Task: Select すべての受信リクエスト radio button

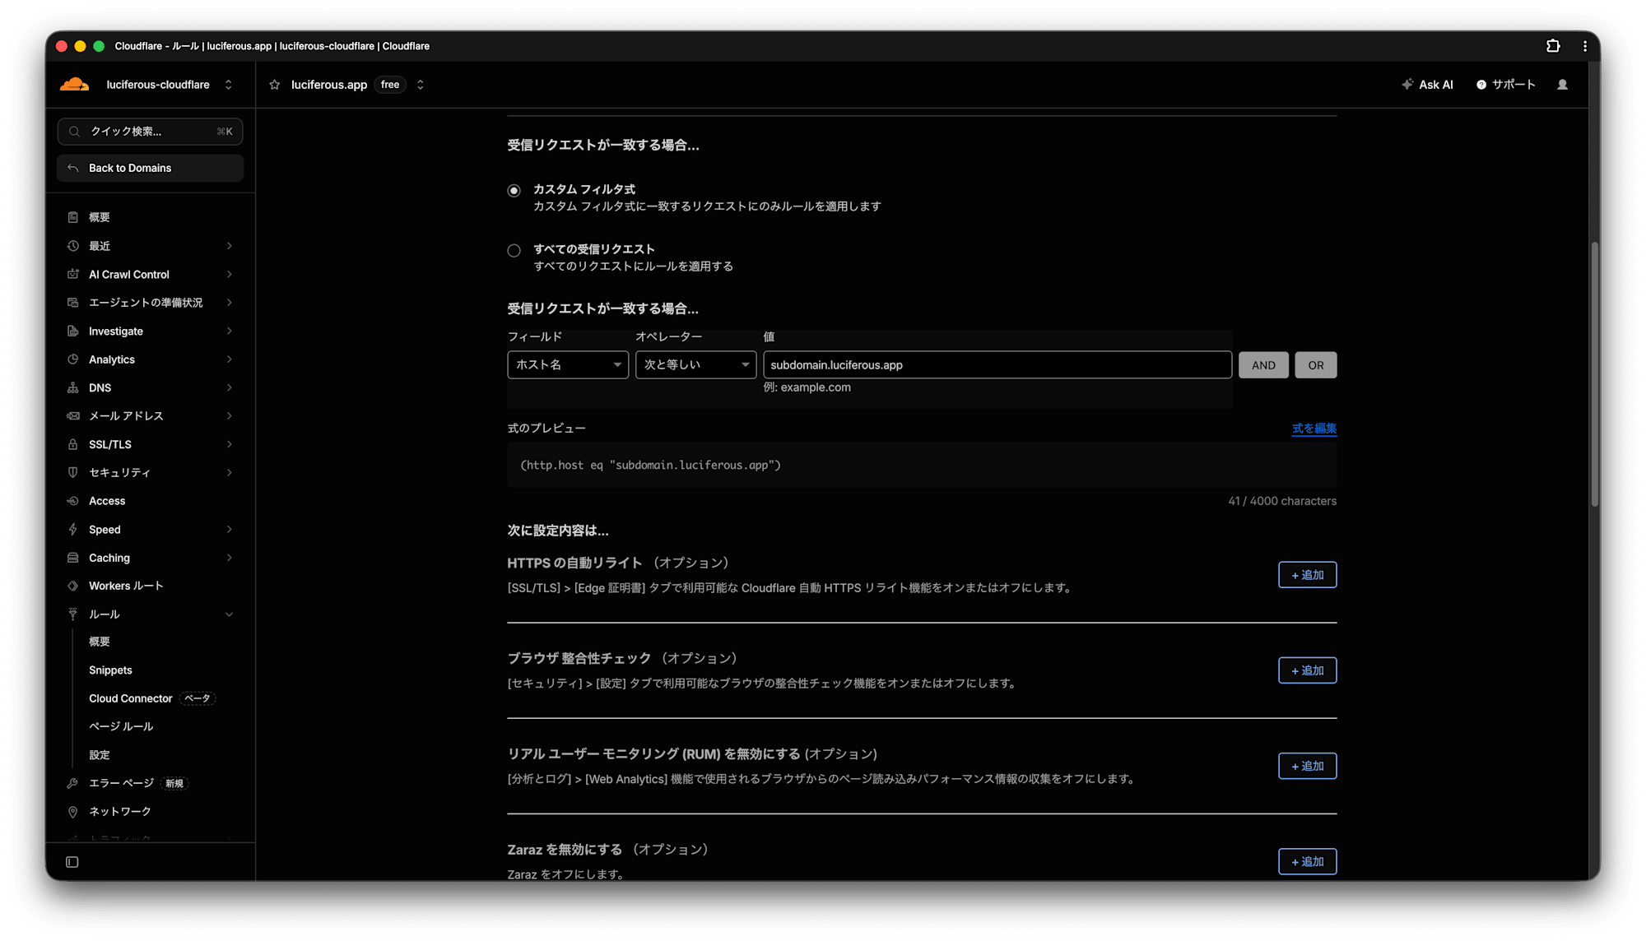Action: (x=514, y=251)
